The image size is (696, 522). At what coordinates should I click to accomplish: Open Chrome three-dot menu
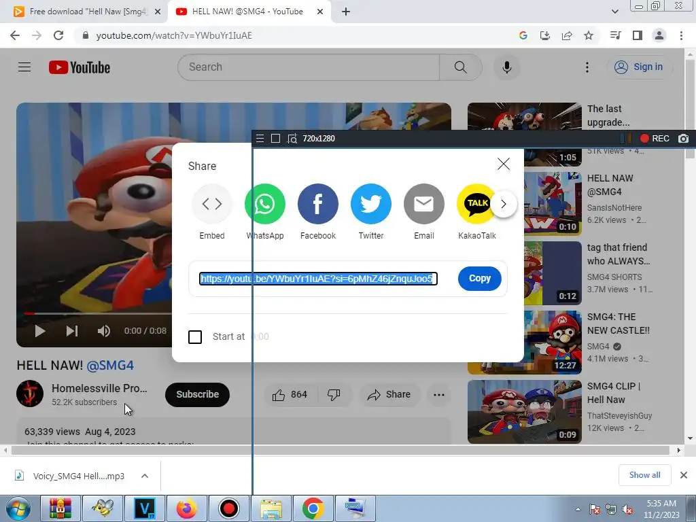[x=681, y=35]
